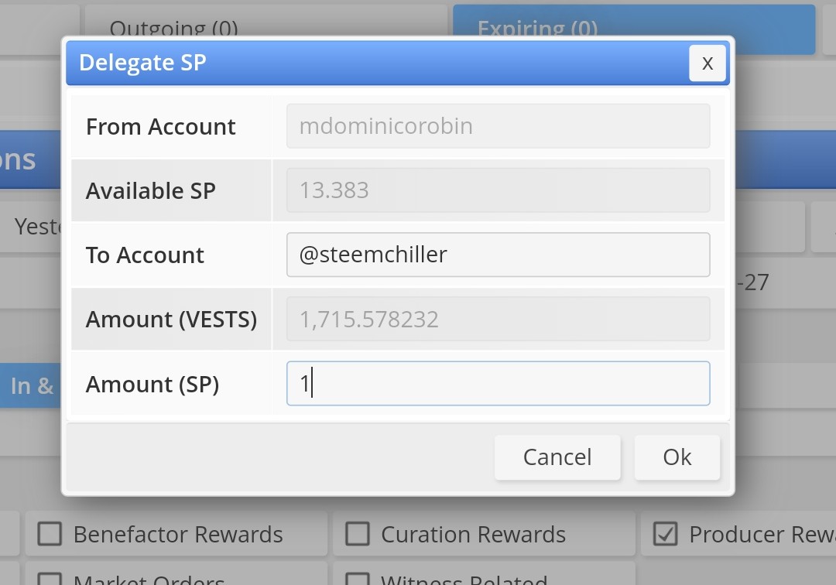Enable the Curation Rewards checkbox

[357, 534]
